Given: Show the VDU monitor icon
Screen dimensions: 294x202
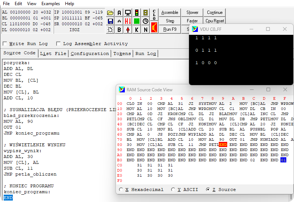Looking at the screenshot, I should tap(128, 13).
